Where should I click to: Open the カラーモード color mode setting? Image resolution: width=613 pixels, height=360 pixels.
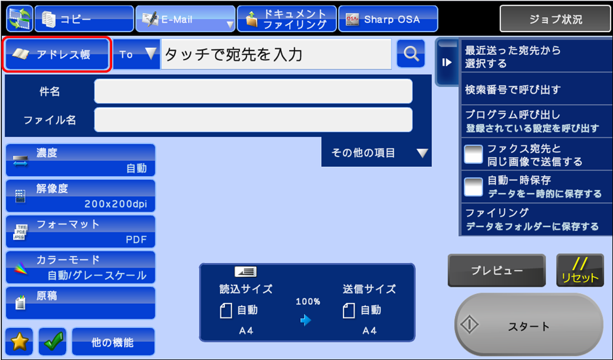coord(81,267)
